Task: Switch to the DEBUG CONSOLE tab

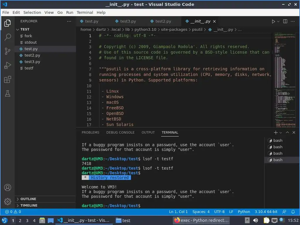Action: pos(120,132)
